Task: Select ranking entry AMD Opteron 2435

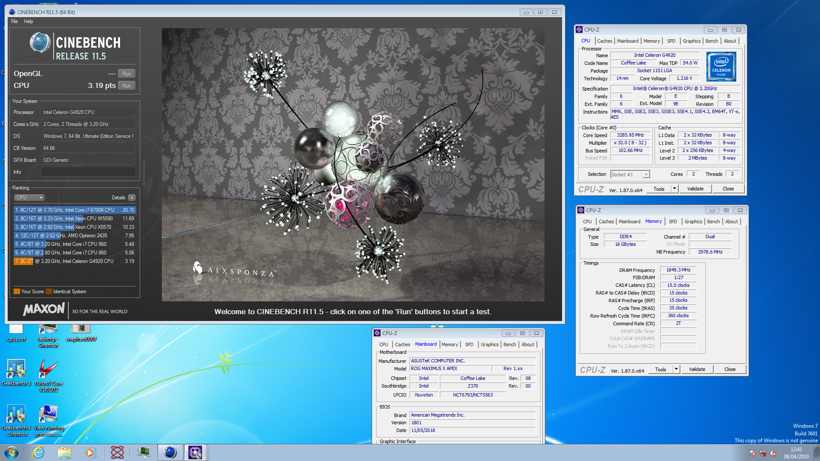Action: pos(75,236)
